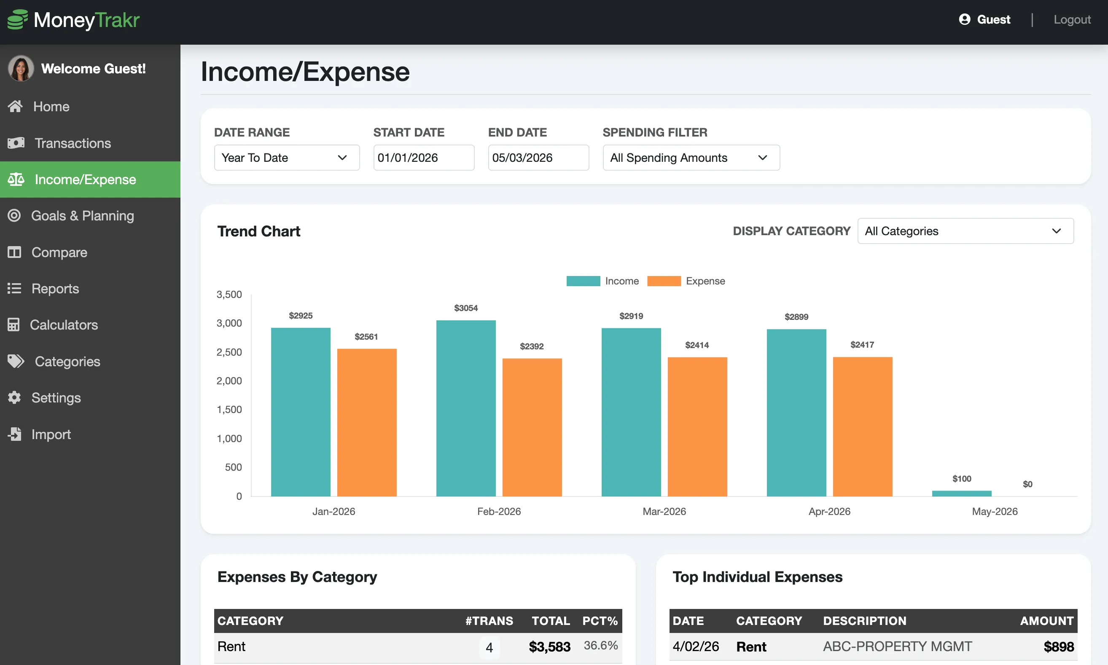Screen dimensions: 1108x665
Task: Select Income/Expense in the sidebar
Action: [x=90, y=179]
